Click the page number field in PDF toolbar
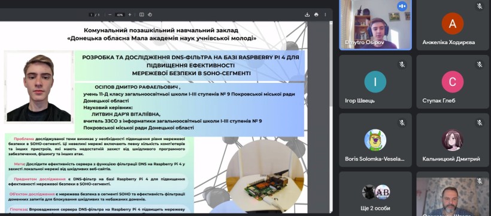 point(92,15)
